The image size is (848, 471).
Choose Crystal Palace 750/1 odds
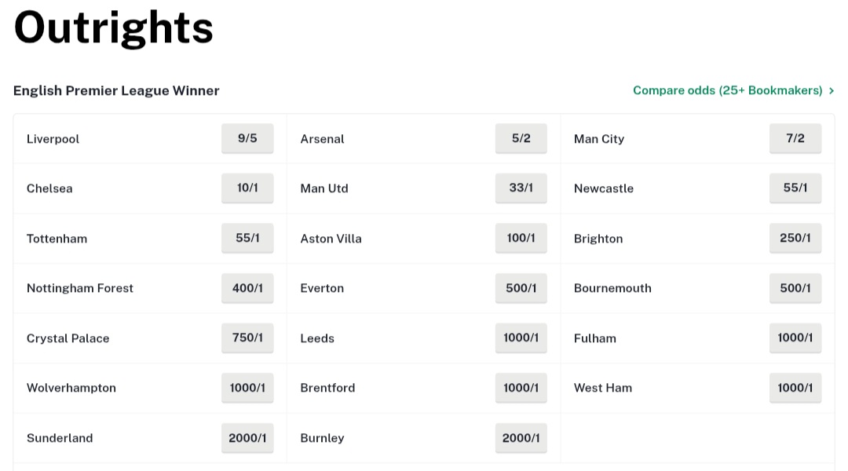(x=247, y=338)
